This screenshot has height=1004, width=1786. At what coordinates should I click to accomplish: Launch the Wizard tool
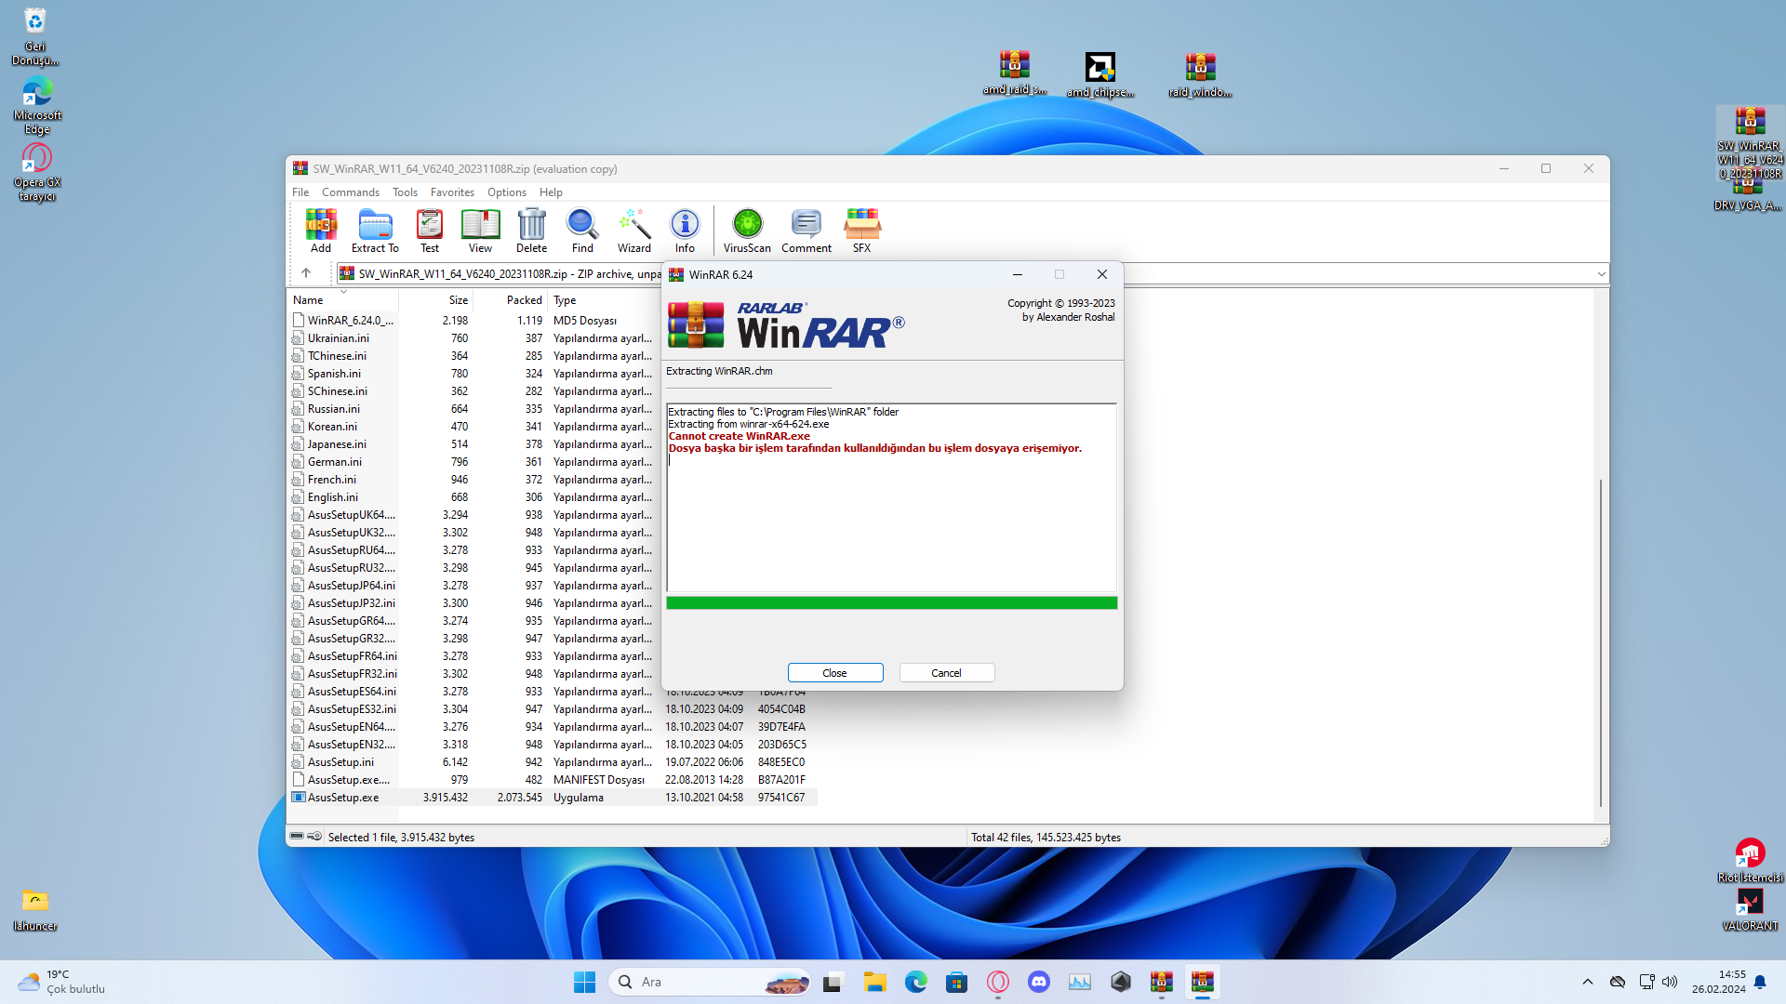634,231
